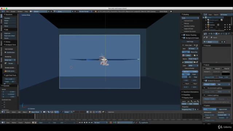Screen dimensions: 233x131
Task: Click the Render tab icon in properties
Action: coord(209,34)
